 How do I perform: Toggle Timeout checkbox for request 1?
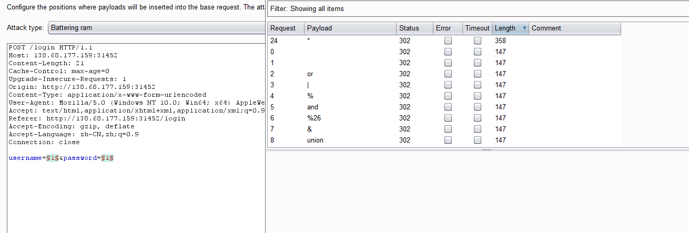point(478,63)
